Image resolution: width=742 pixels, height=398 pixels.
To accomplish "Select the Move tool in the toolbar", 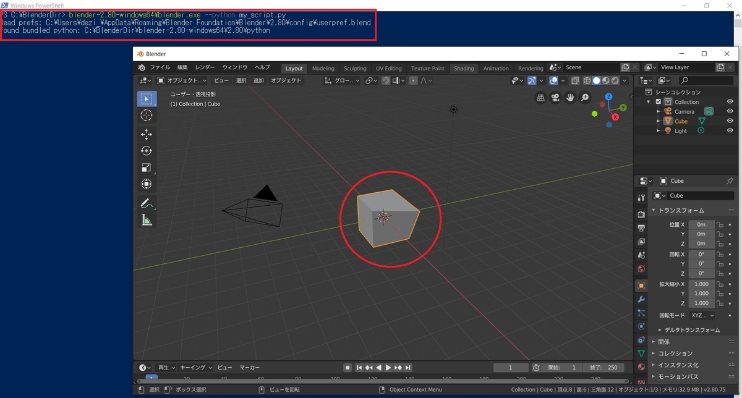I will pyautogui.click(x=147, y=134).
